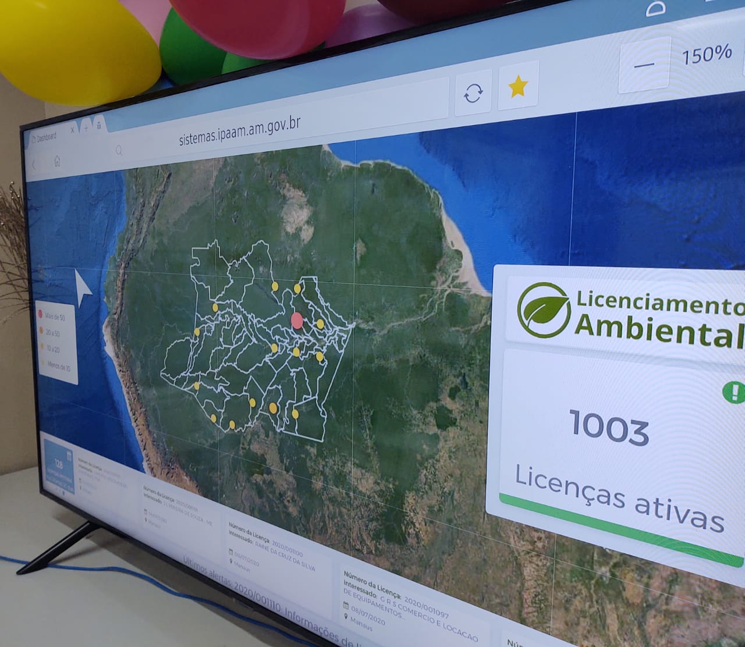The height and width of the screenshot is (647, 745).
Task: Go back with the browser back arrow
Action: point(34,165)
